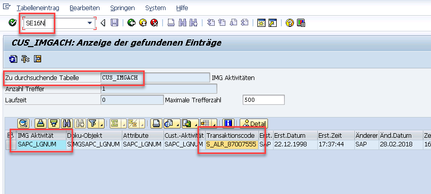
Task: Click the IMG Aktivität column header
Action: [41, 135]
